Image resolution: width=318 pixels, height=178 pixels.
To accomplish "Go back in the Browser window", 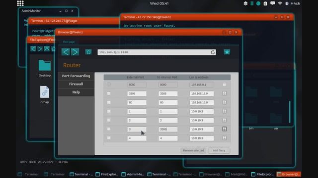I will pos(66,52).
